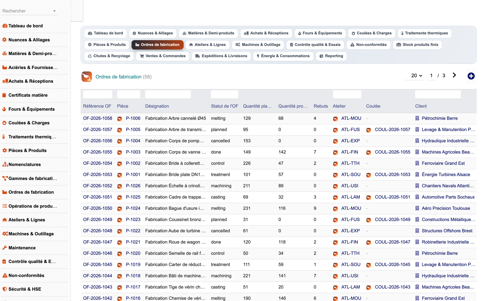Click the Désignation filter field
Viewport: 487px width, 301px height.
(x=168, y=94)
